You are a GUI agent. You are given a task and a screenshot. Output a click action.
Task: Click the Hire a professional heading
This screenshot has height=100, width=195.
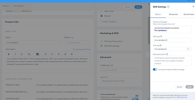point(108,94)
